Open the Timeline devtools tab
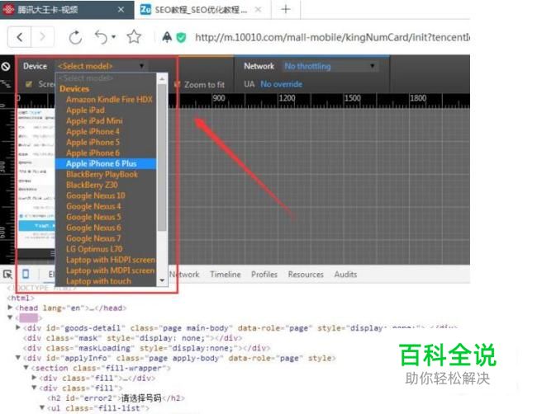Image resolution: width=537 pixels, height=414 pixels. (x=226, y=274)
